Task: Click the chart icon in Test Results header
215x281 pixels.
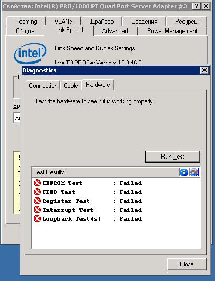Action: click(x=194, y=172)
